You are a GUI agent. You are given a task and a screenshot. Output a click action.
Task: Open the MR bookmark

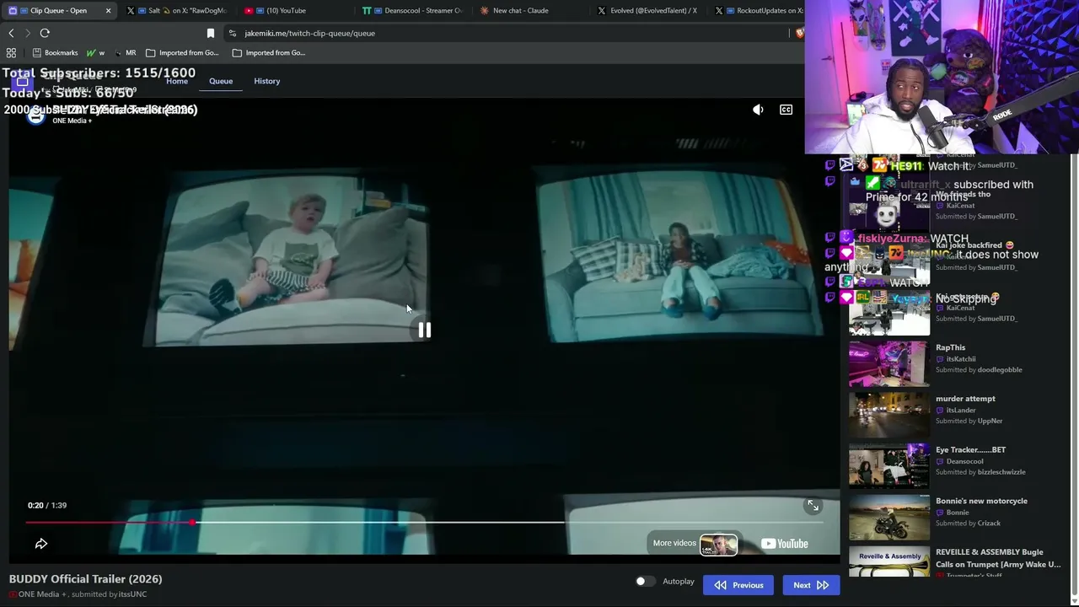(x=125, y=52)
